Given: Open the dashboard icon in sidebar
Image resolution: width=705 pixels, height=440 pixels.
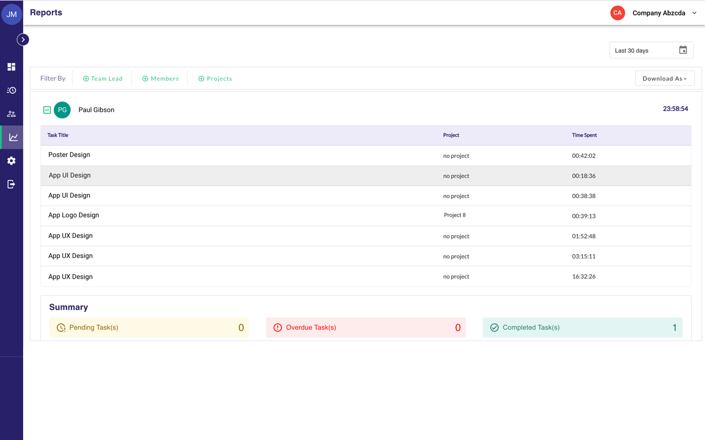Looking at the screenshot, I should pos(11,67).
